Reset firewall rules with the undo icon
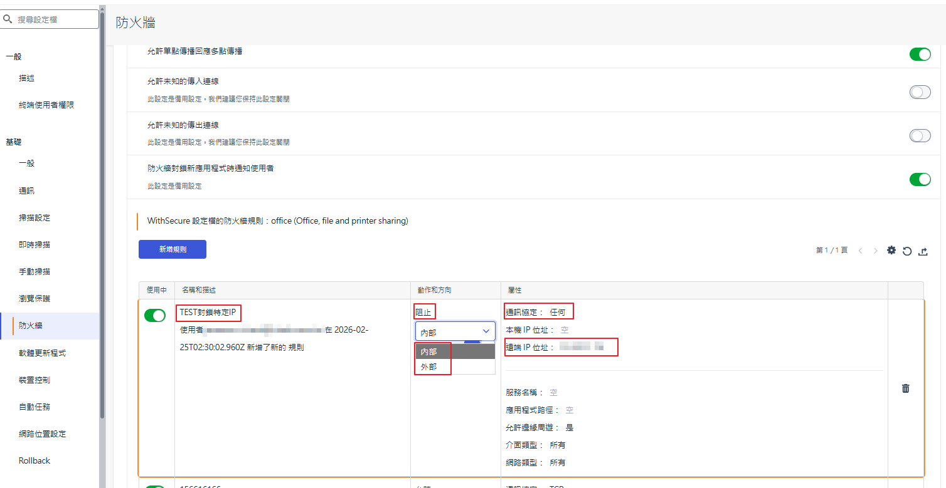 tap(907, 251)
